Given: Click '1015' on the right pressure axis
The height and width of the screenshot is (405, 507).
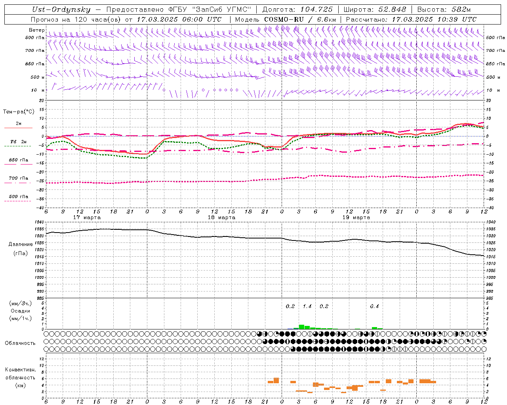Looking at the screenshot, I should 490,257.
